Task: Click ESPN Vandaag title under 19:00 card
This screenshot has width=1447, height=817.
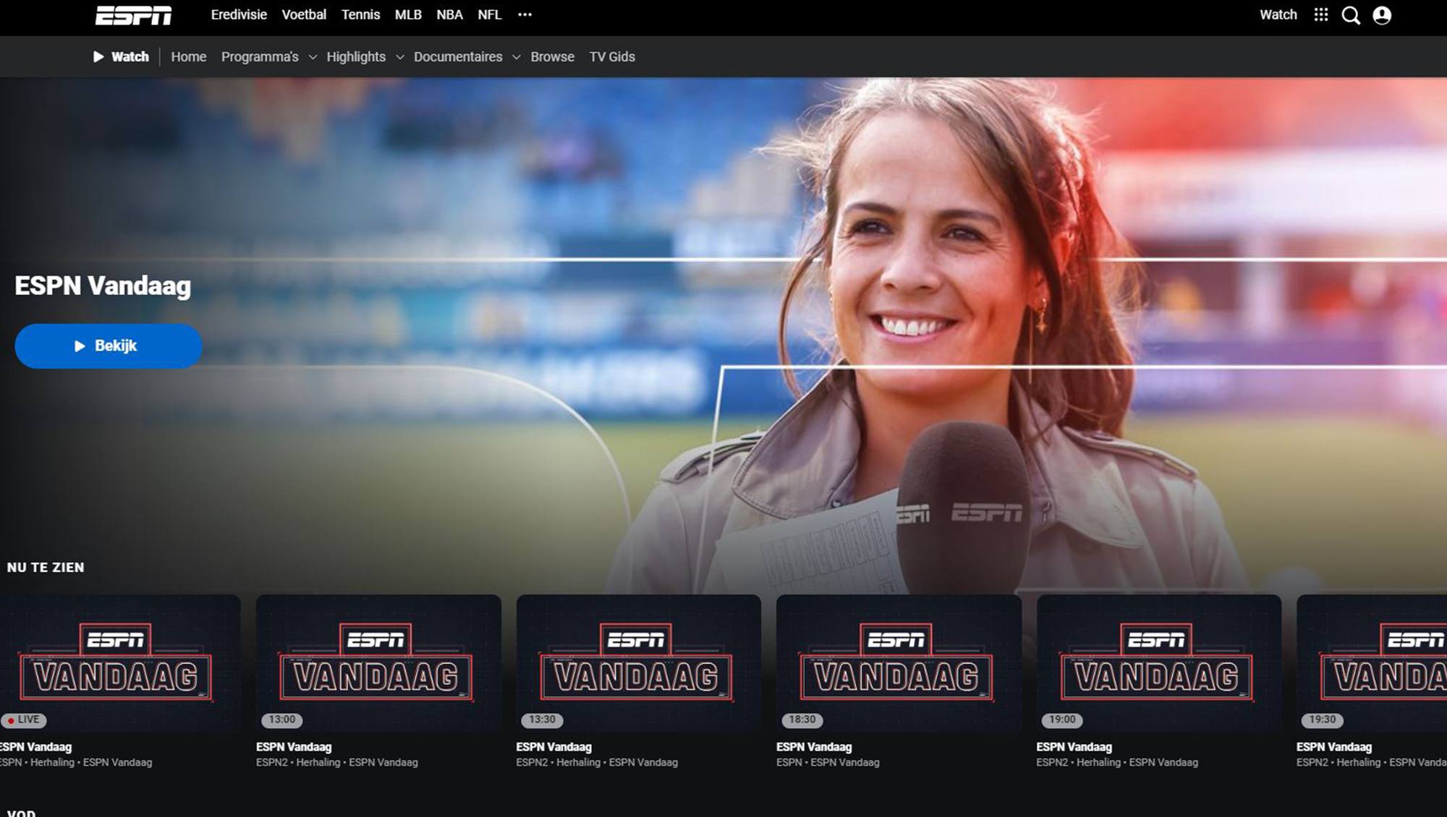Action: click(x=1074, y=747)
